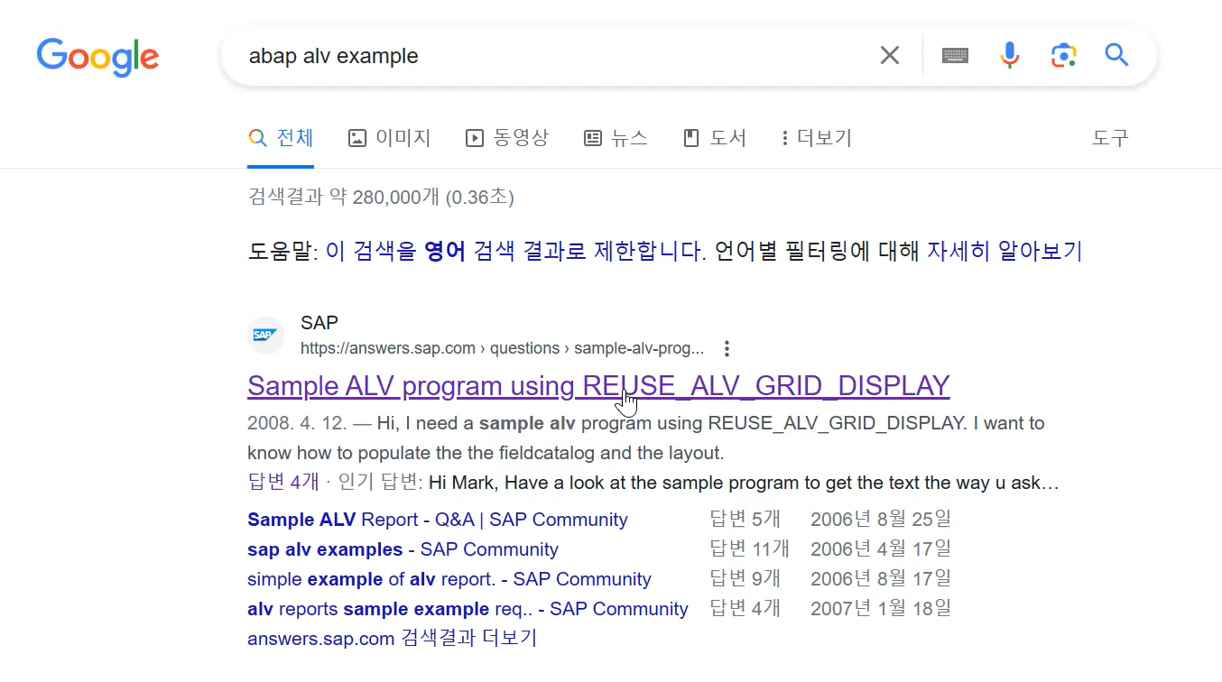
Task: Select the 전체 tab
Action: point(281,138)
